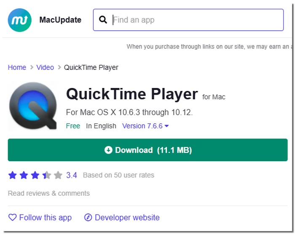
Task: Click the 'Free' price label
Action: tap(73, 126)
